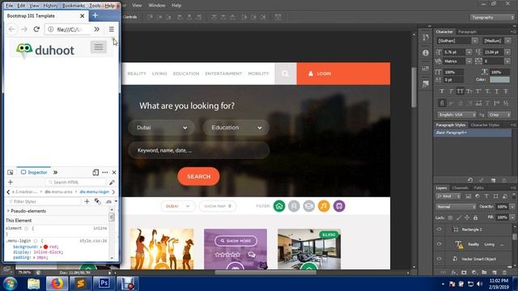
Task: Hide the Vector Smart Object layer
Action: (439, 259)
